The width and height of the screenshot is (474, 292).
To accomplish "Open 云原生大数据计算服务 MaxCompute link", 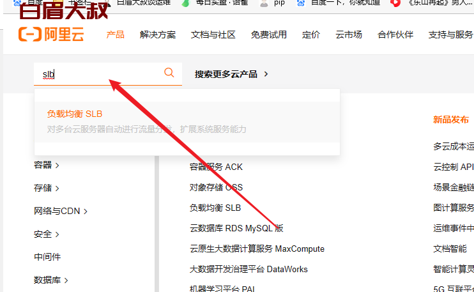I will tap(257, 249).
